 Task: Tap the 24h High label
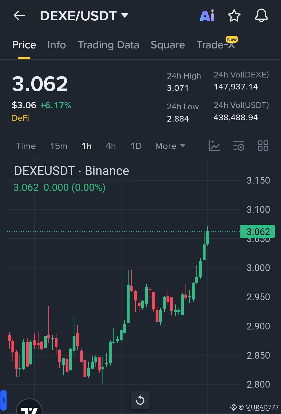click(184, 76)
